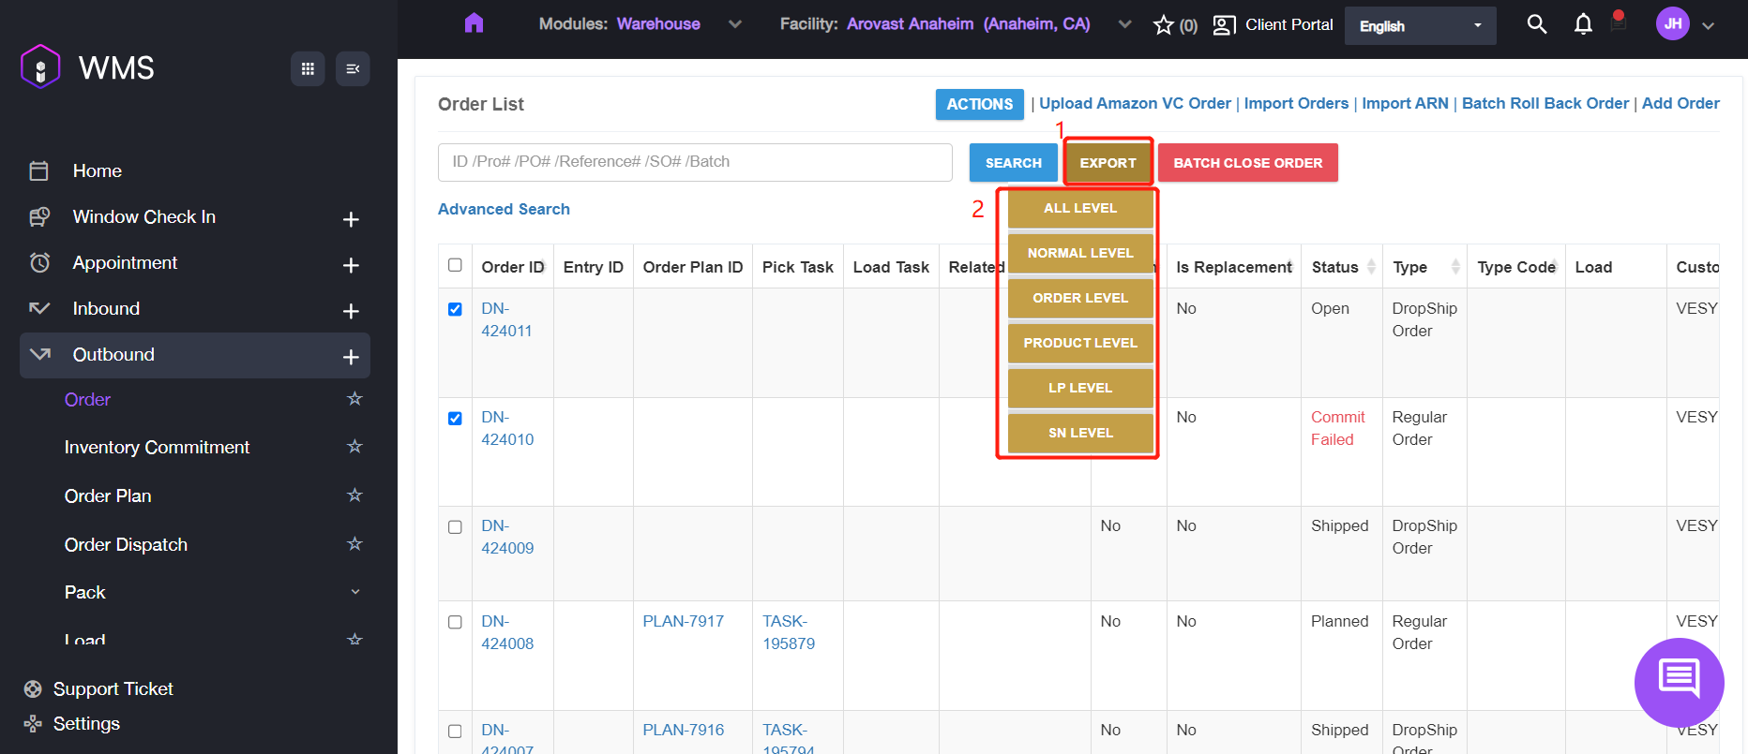Sort the table by Status column

[1371, 267]
